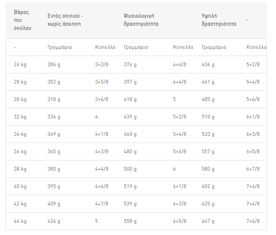Click the 510 g value
The width and height of the screenshot is (276, 235).
[x=208, y=117]
